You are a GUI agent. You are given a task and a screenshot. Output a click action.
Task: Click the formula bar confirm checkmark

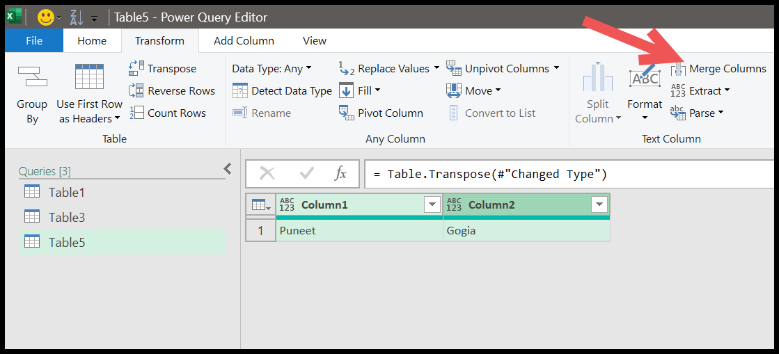tap(306, 174)
